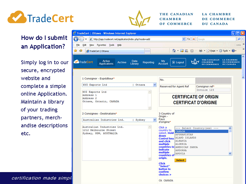Select ALBANIA in the country list
This screenshot has height=184, width=246.
click(202, 141)
